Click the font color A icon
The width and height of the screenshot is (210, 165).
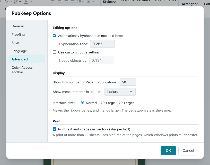tap(26, 2)
